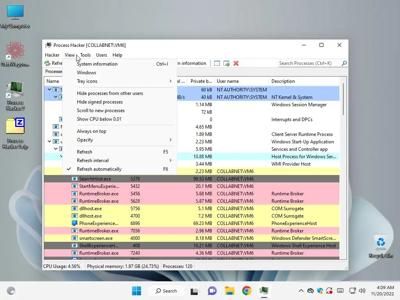
Task: Expand the Tray icons submenu
Action: pyautogui.click(x=120, y=81)
